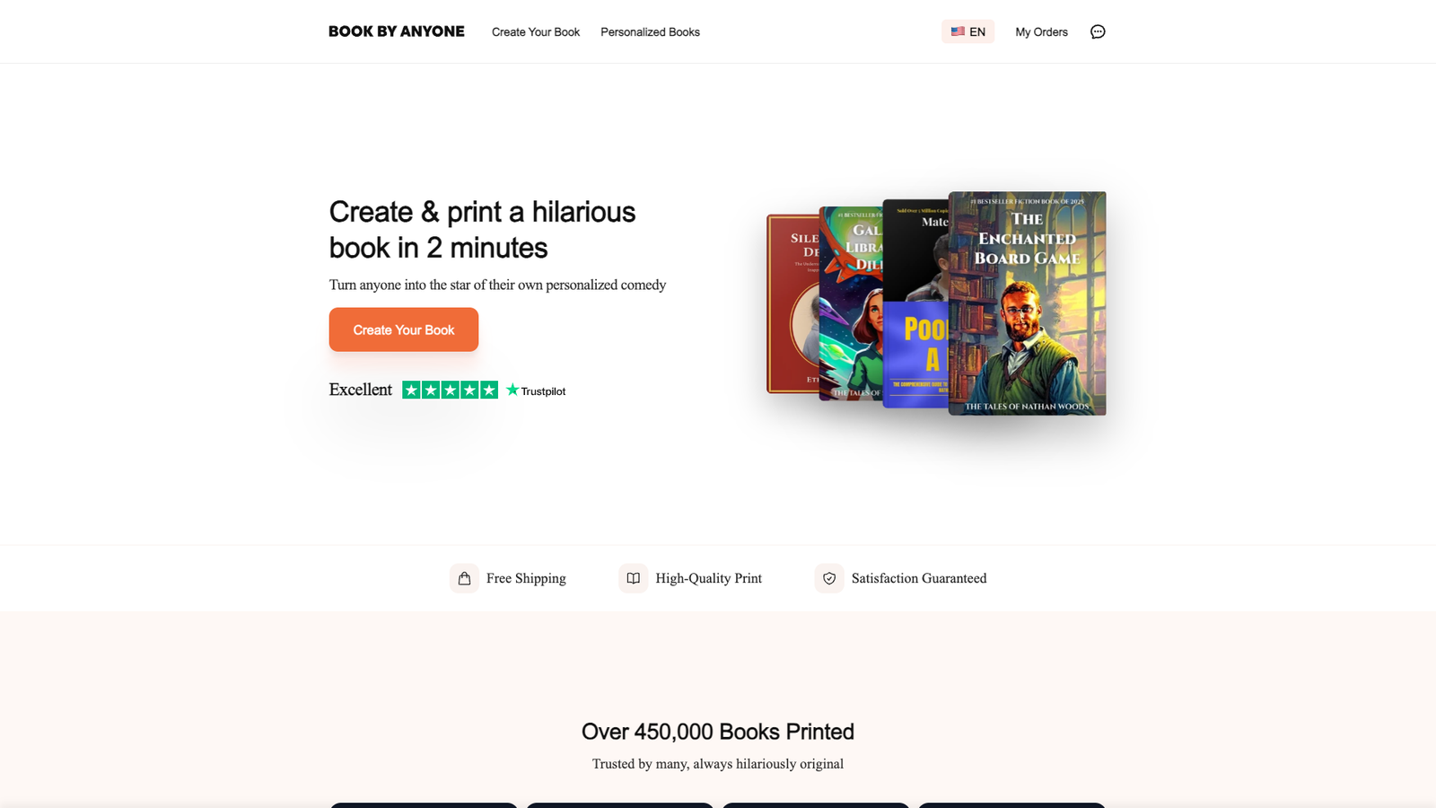The width and height of the screenshot is (1436, 808).
Task: Select the galaxy library book cover
Action: 850,303
